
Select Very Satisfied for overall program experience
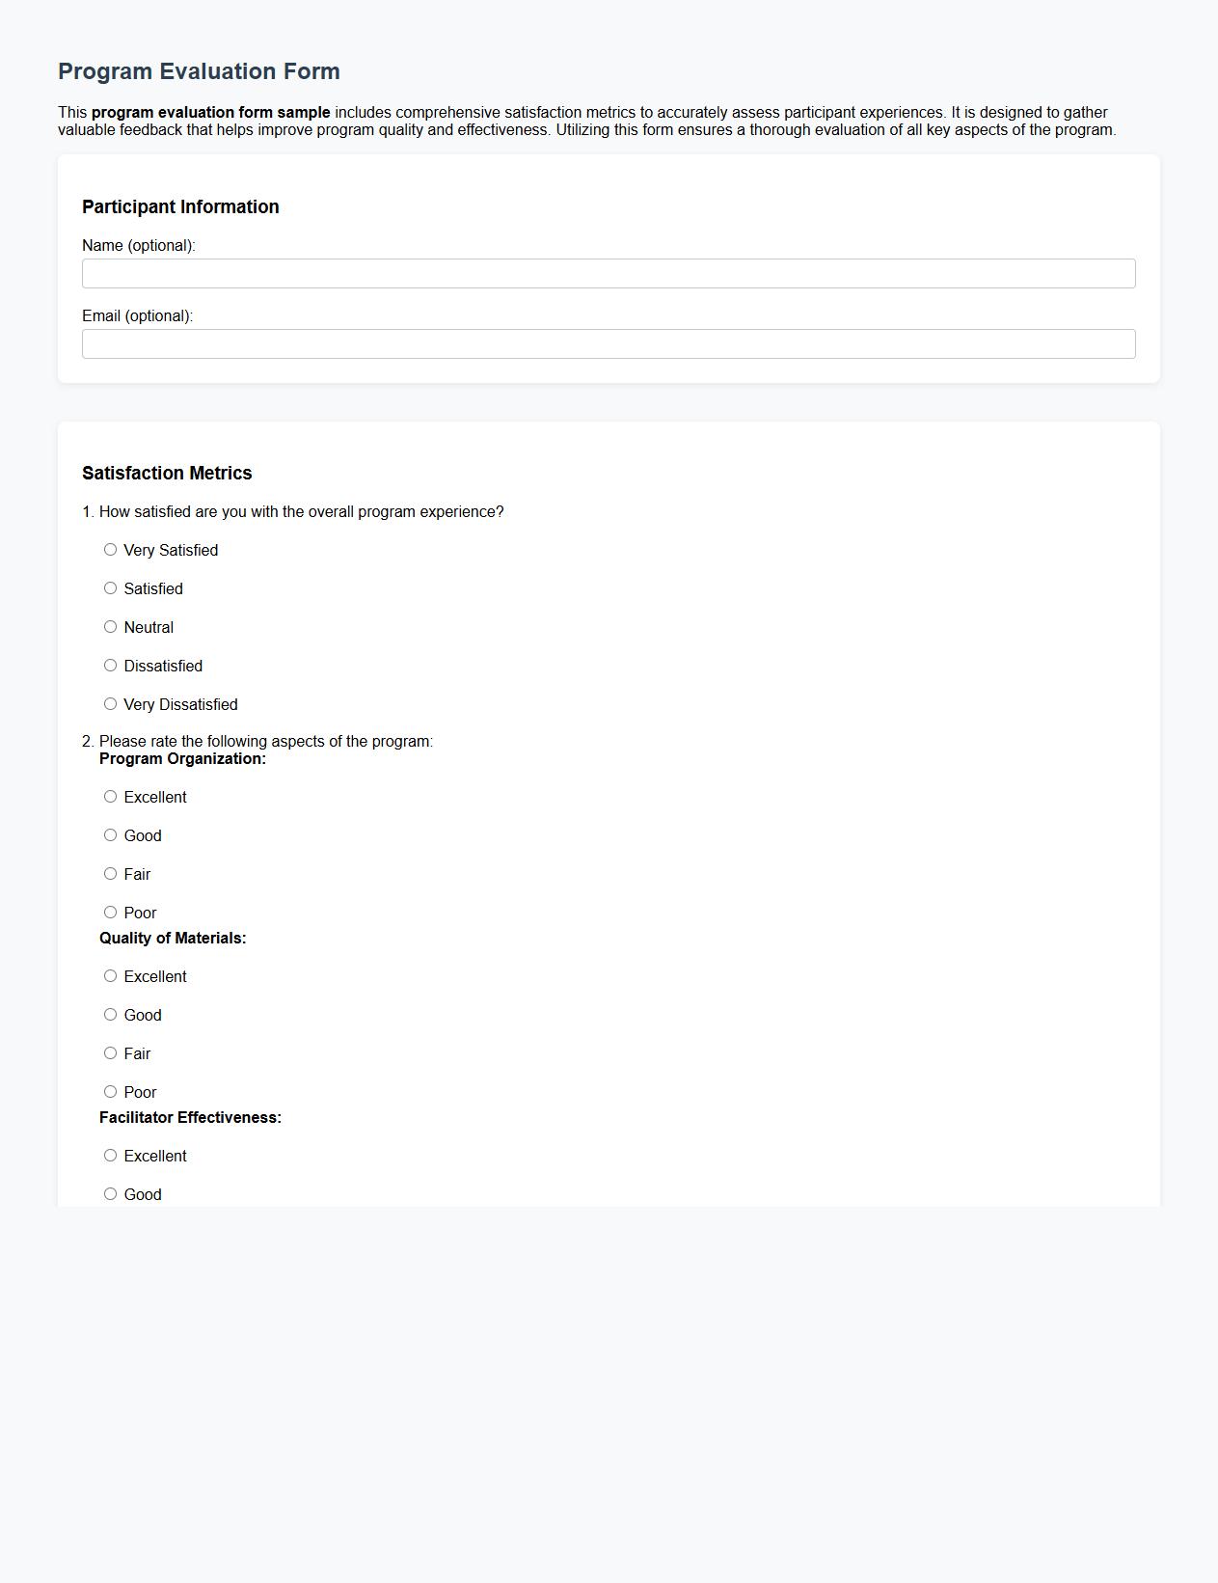pyautogui.click(x=109, y=548)
